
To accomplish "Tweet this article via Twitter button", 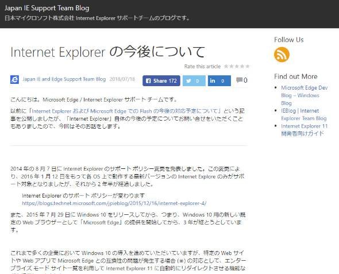I will point(194,81).
